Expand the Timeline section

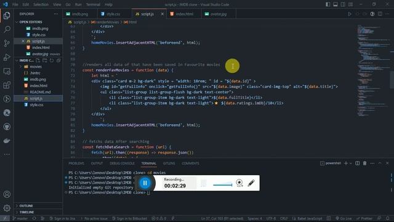[26, 212]
